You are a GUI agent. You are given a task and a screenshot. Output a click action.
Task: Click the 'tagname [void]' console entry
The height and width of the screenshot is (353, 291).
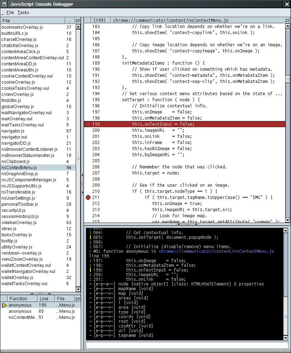click(123, 335)
